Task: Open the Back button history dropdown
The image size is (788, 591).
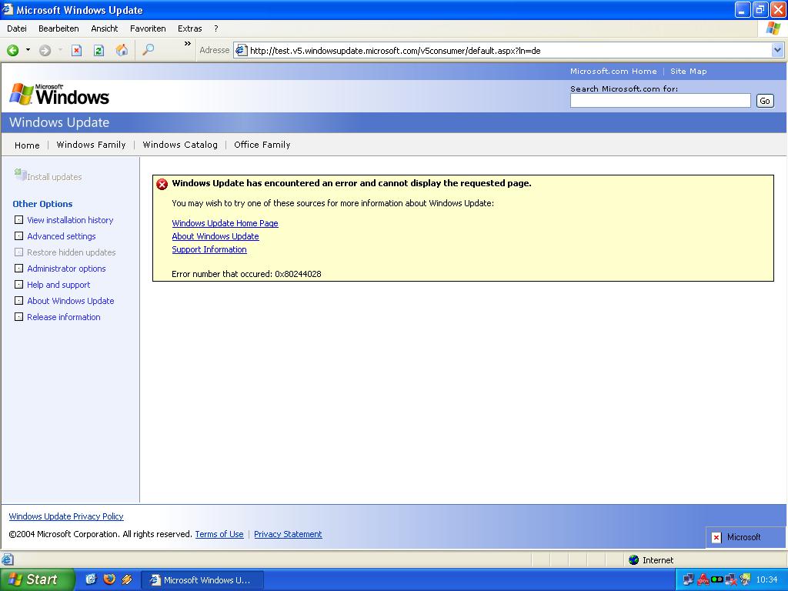Action: 28,50
